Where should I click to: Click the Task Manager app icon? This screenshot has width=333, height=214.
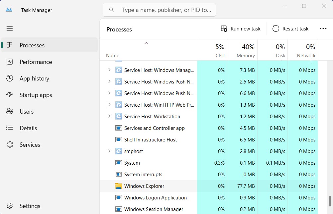pyautogui.click(x=9, y=10)
